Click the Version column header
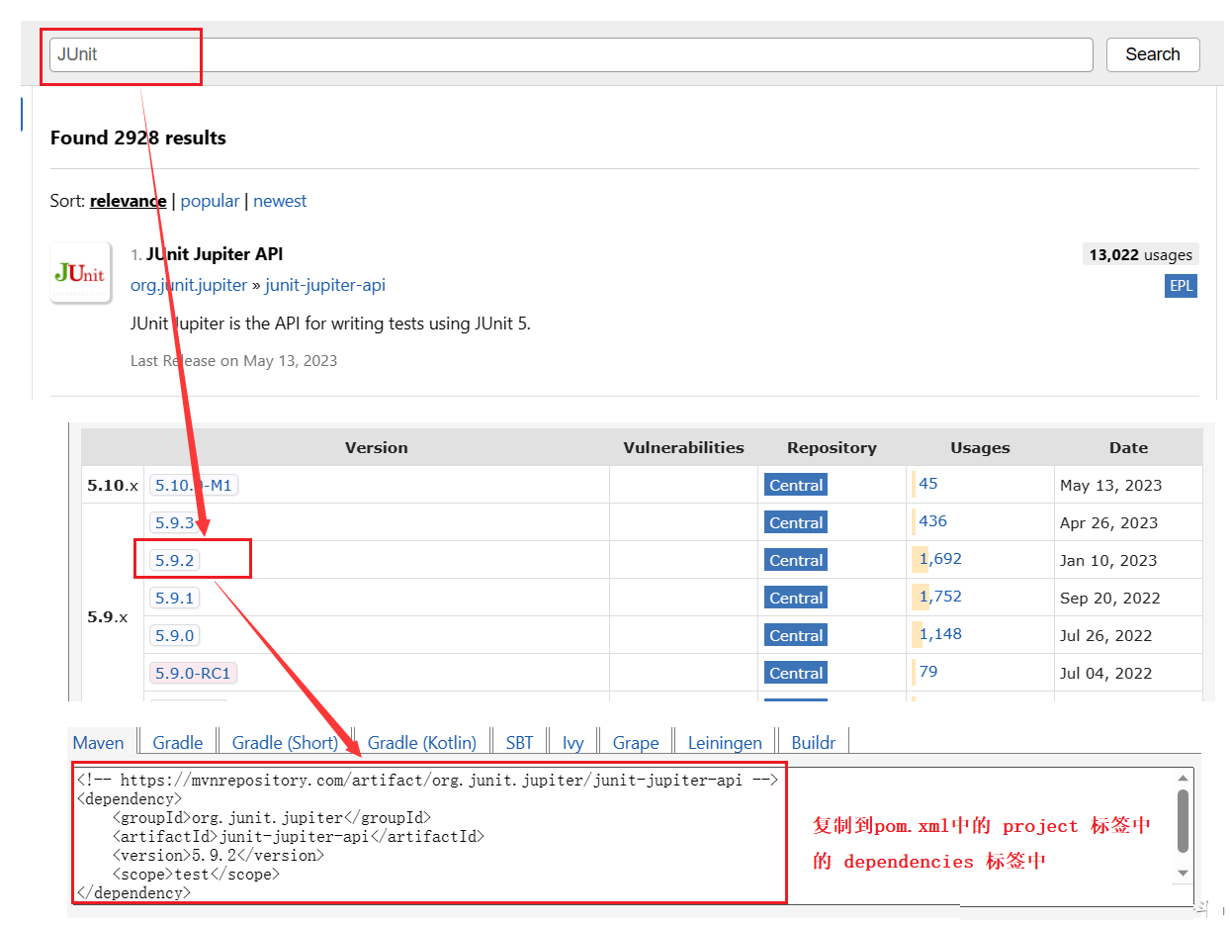 (377, 447)
